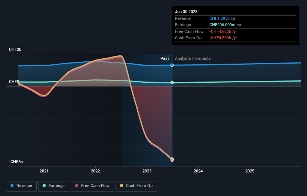Select the Cash From Op data point marker

tap(172, 159)
